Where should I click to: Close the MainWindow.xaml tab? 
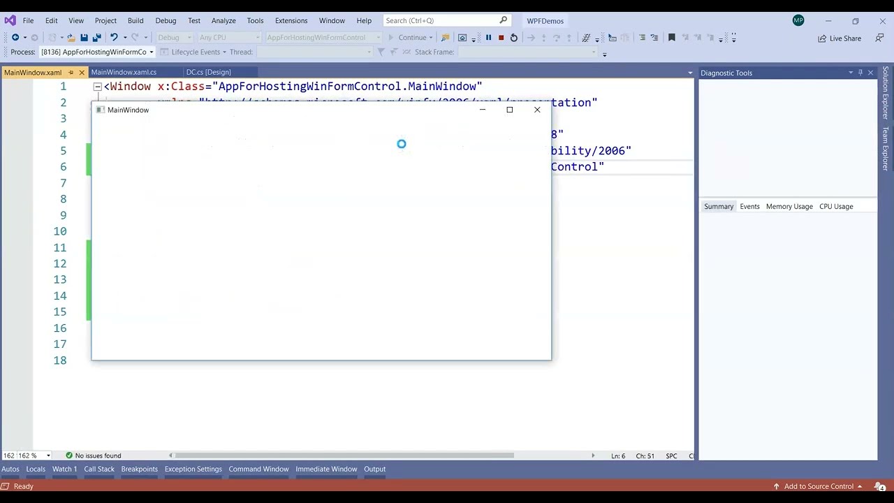(x=82, y=73)
